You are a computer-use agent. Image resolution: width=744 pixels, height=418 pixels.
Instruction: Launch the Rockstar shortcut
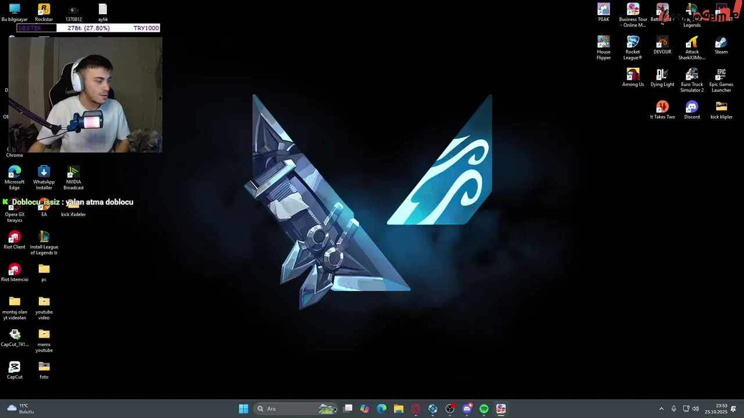click(x=44, y=12)
